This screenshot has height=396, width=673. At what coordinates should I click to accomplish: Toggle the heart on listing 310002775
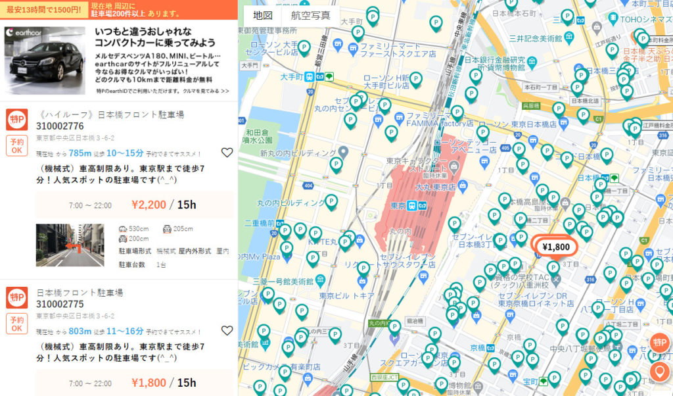click(227, 330)
